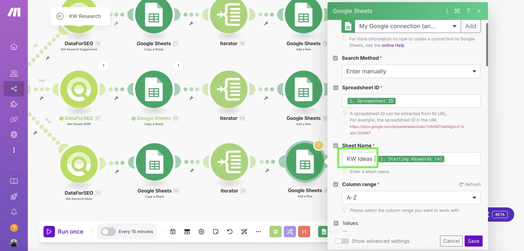
Task: Open the notifications bell
Action: (x=14, y=212)
